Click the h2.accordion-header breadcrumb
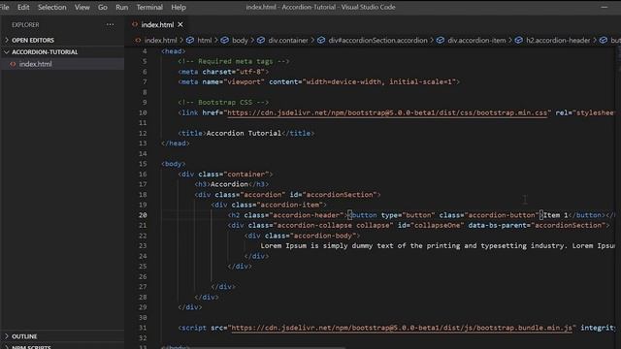The image size is (621, 349). tap(558, 40)
